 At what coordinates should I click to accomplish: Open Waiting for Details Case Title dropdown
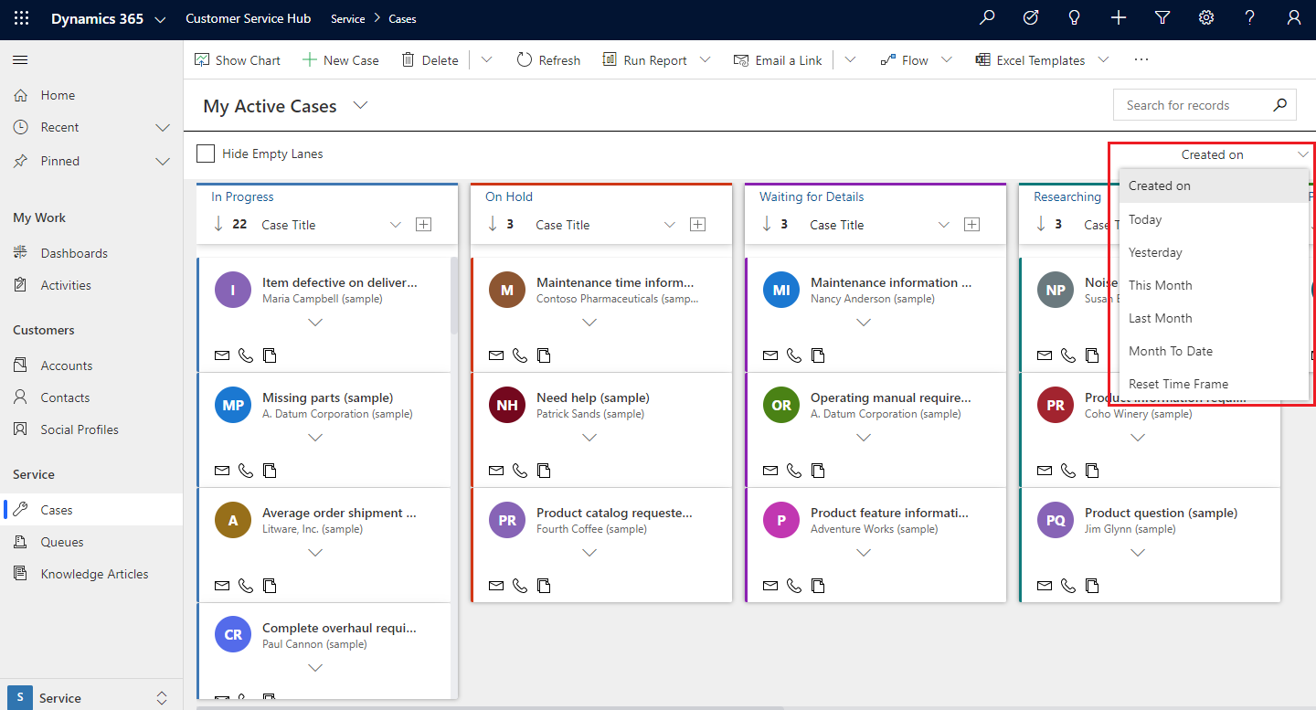tap(943, 225)
